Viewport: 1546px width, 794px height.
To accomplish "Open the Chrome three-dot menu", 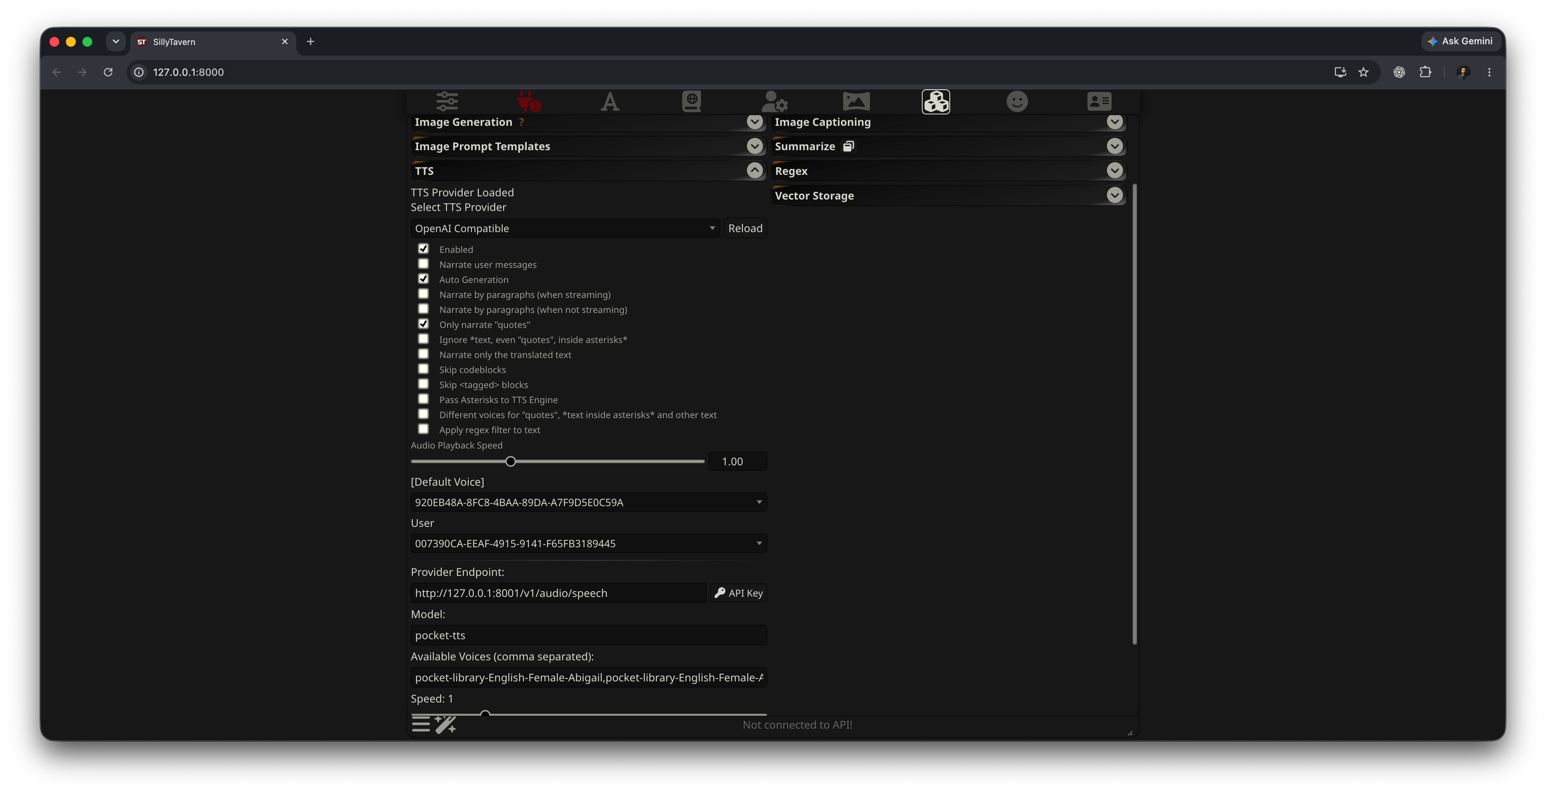I will [x=1489, y=72].
